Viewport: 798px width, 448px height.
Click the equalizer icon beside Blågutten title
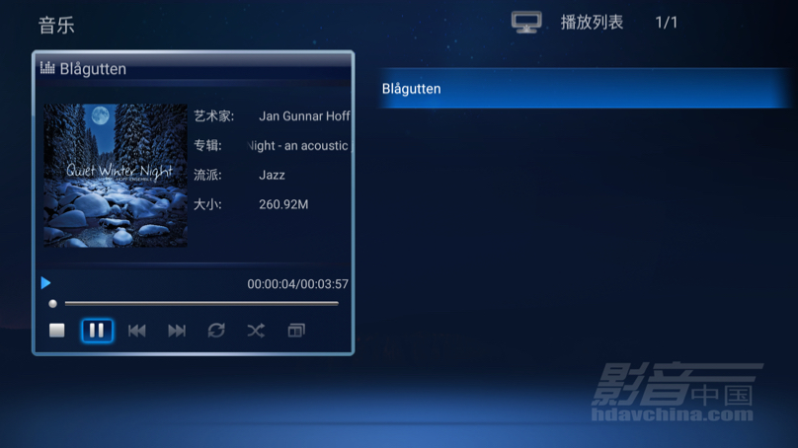(47, 68)
